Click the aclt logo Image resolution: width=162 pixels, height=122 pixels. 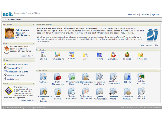pyautogui.click(x=8, y=14)
